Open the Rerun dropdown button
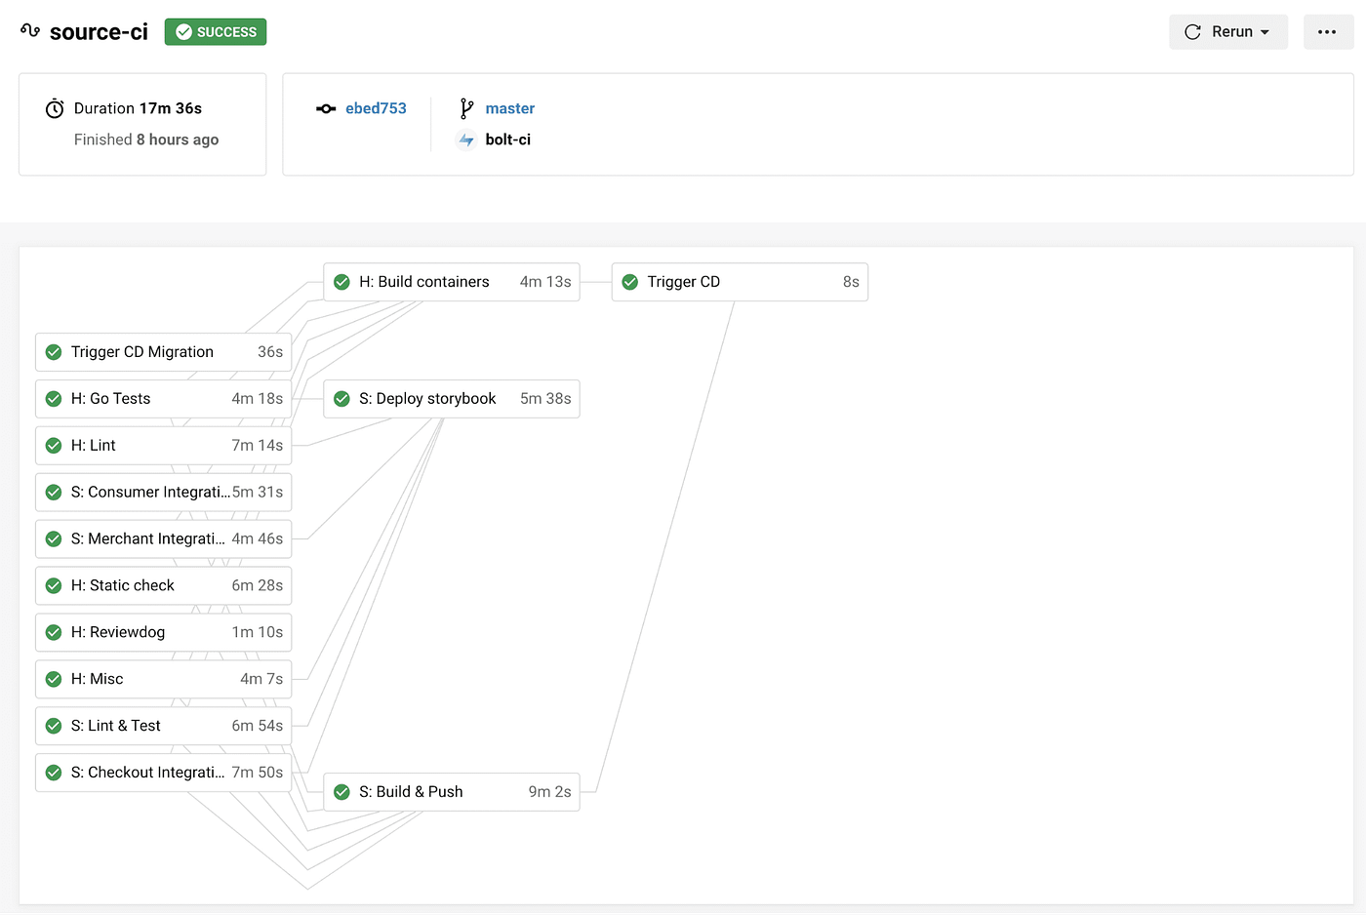The image size is (1366, 915). coord(1228,32)
